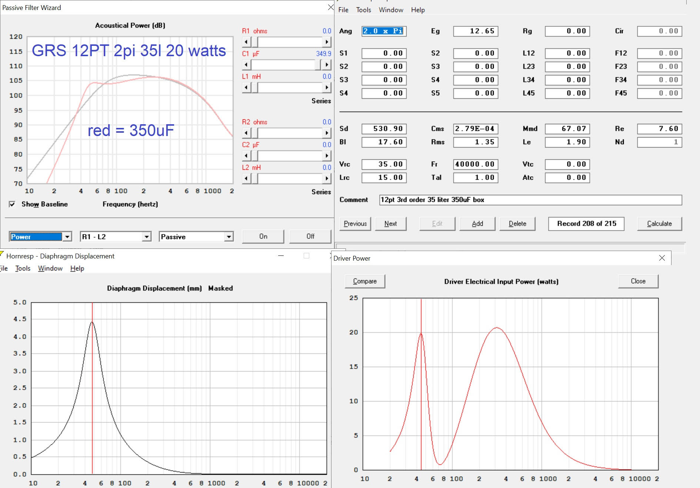
Task: Click the Comment text field
Action: [531, 200]
